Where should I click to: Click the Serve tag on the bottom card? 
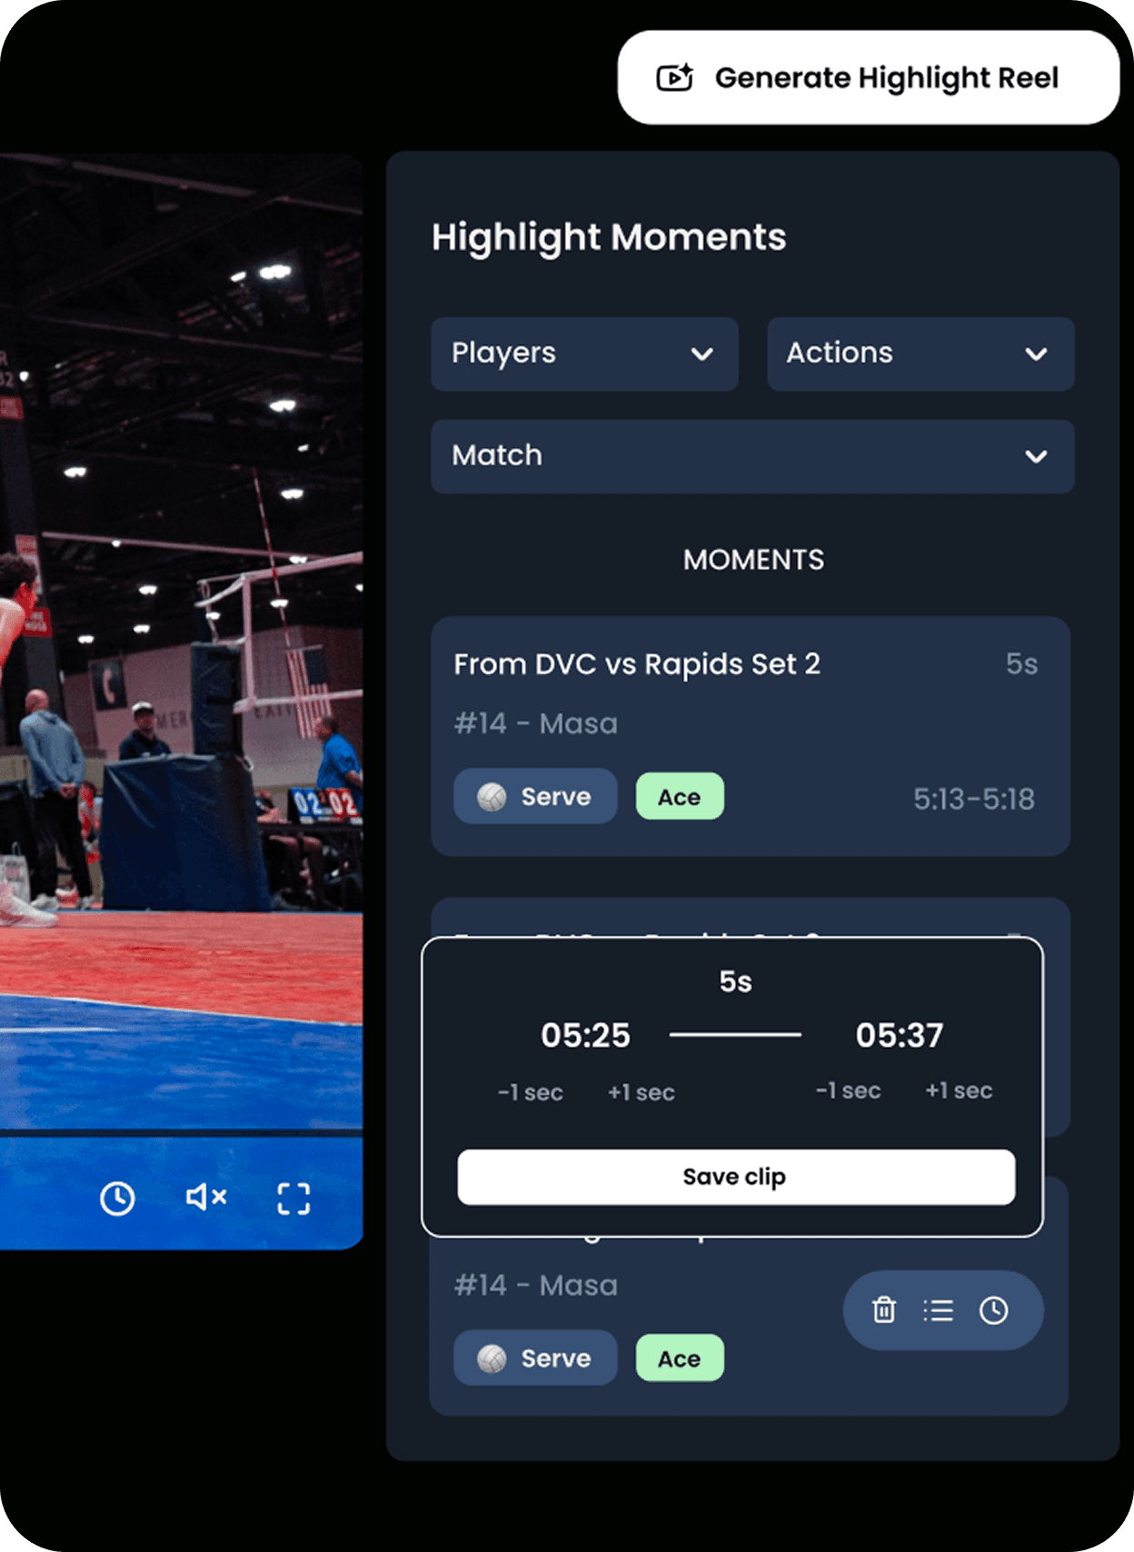click(535, 1358)
